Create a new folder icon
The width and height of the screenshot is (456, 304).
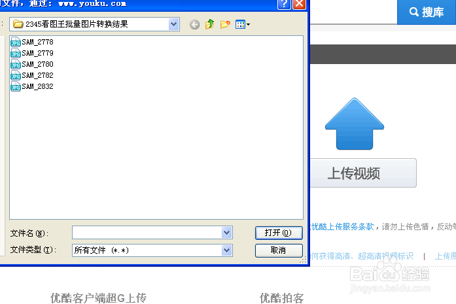[x=225, y=24]
